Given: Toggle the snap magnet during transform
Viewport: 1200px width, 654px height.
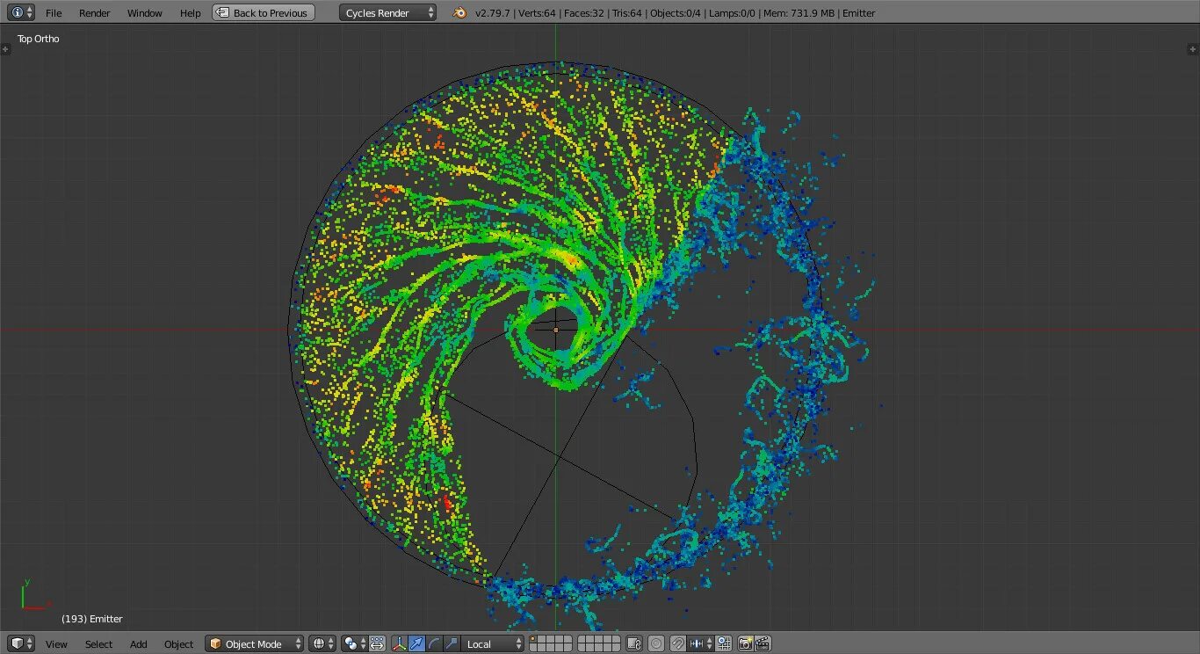Looking at the screenshot, I should pyautogui.click(x=677, y=643).
